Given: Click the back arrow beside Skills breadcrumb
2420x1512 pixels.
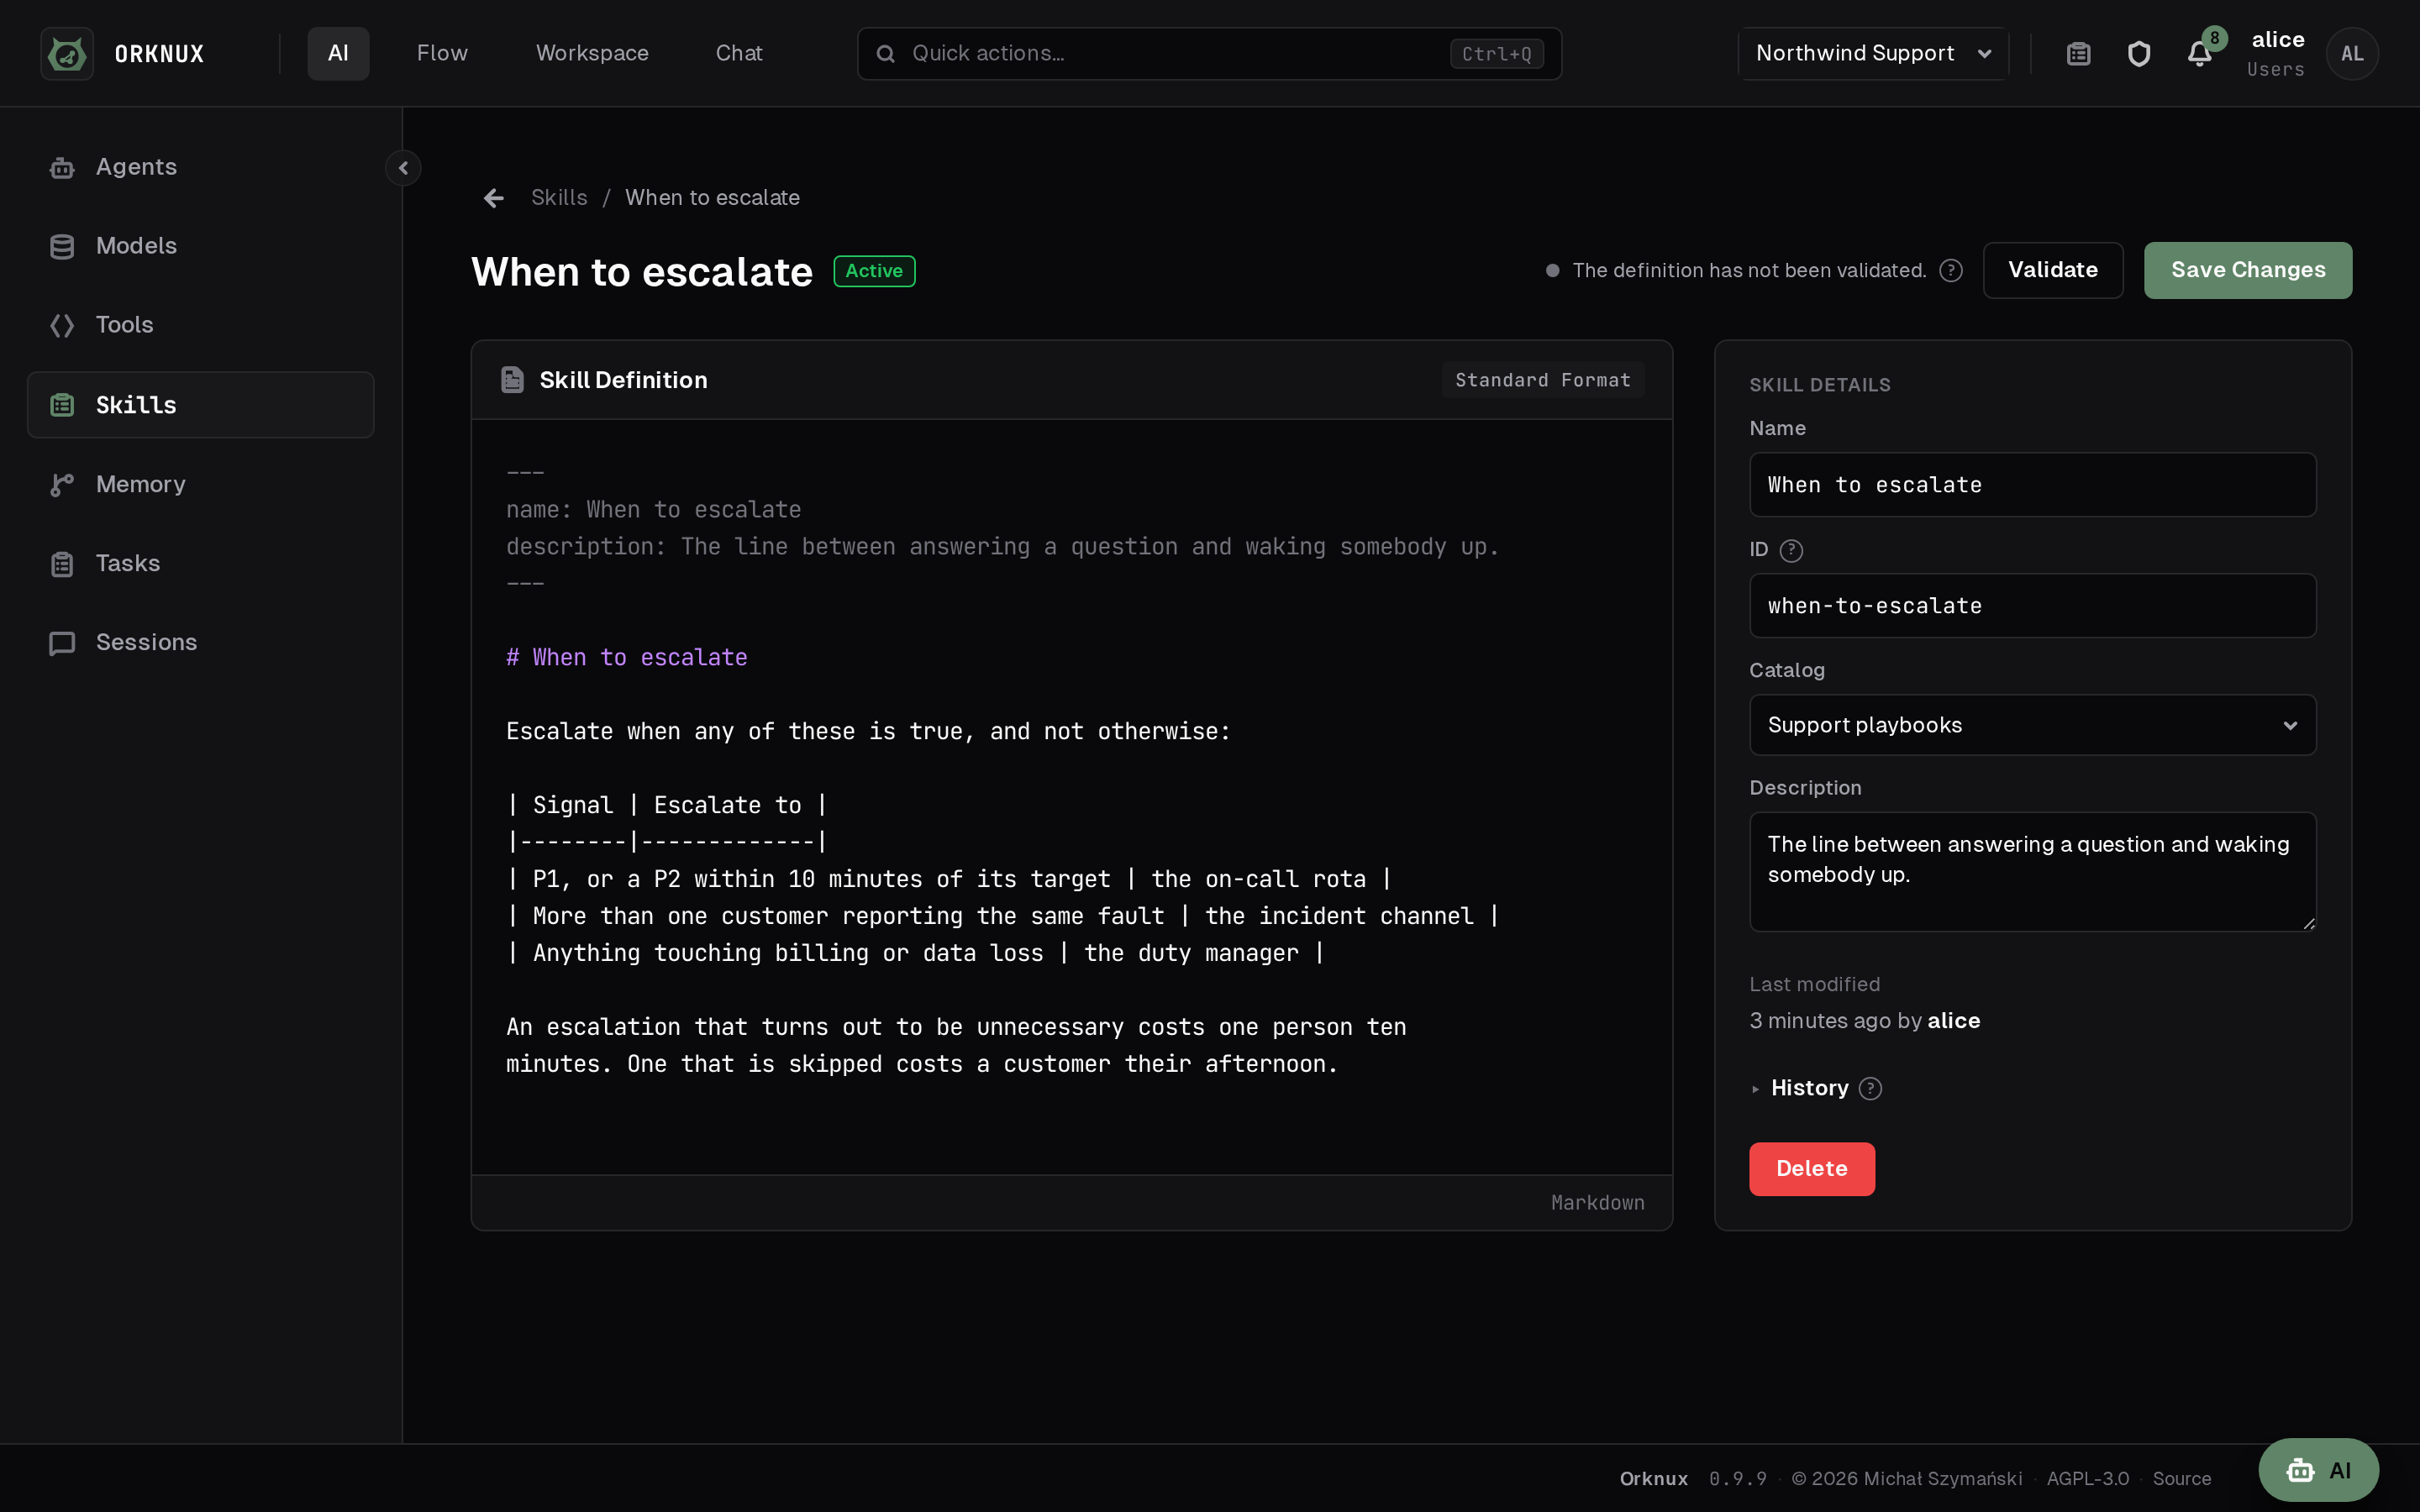Looking at the screenshot, I should pyautogui.click(x=494, y=198).
